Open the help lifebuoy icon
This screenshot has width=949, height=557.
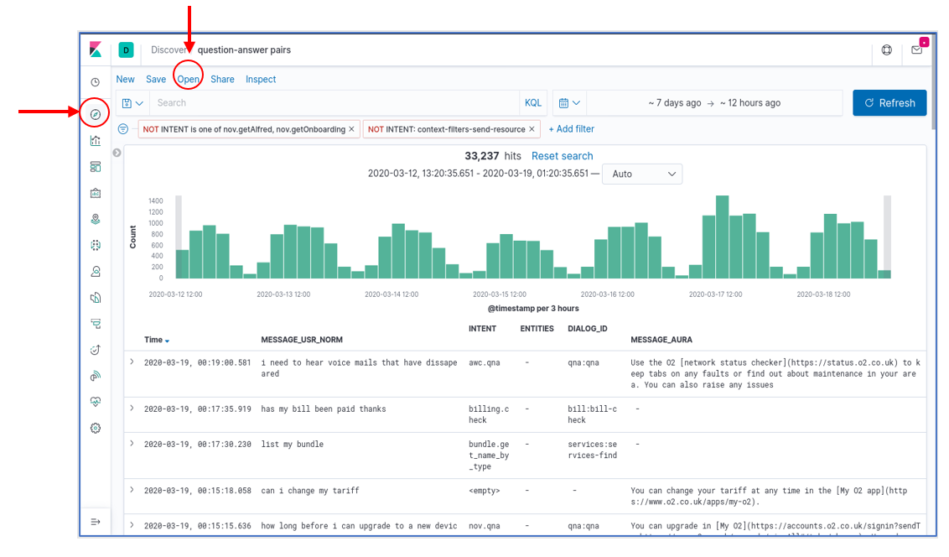pos(887,49)
